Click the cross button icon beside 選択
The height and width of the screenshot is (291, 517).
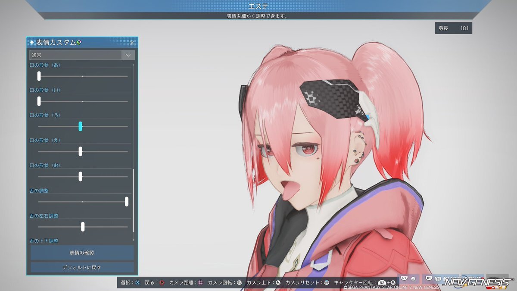coord(137,283)
